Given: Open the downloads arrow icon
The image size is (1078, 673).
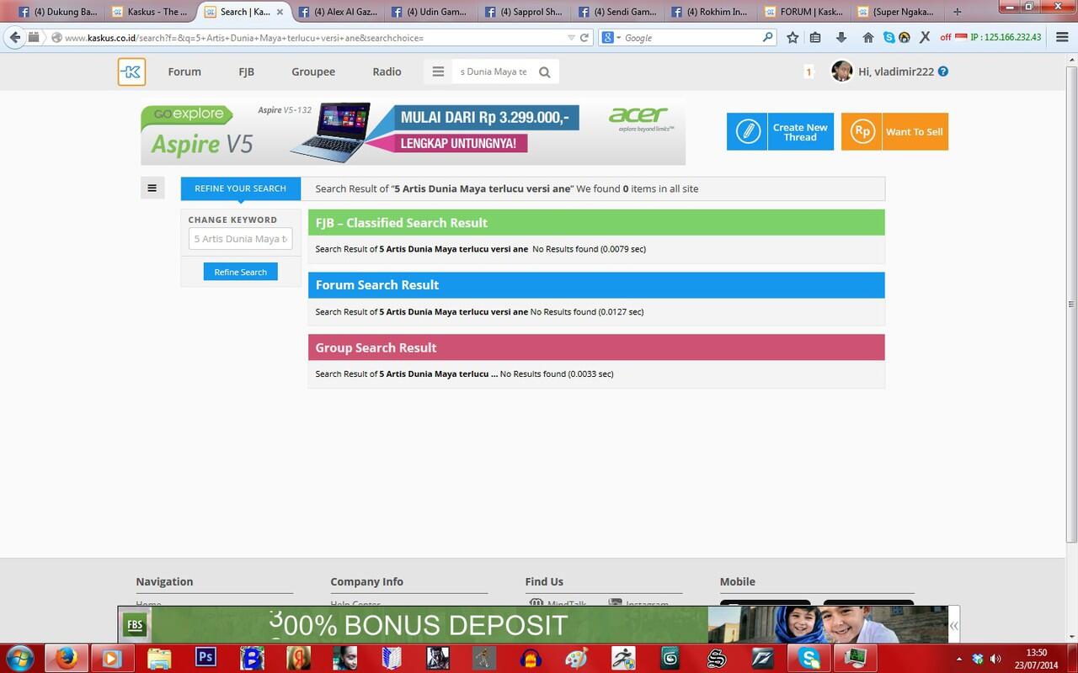Looking at the screenshot, I should tap(841, 38).
